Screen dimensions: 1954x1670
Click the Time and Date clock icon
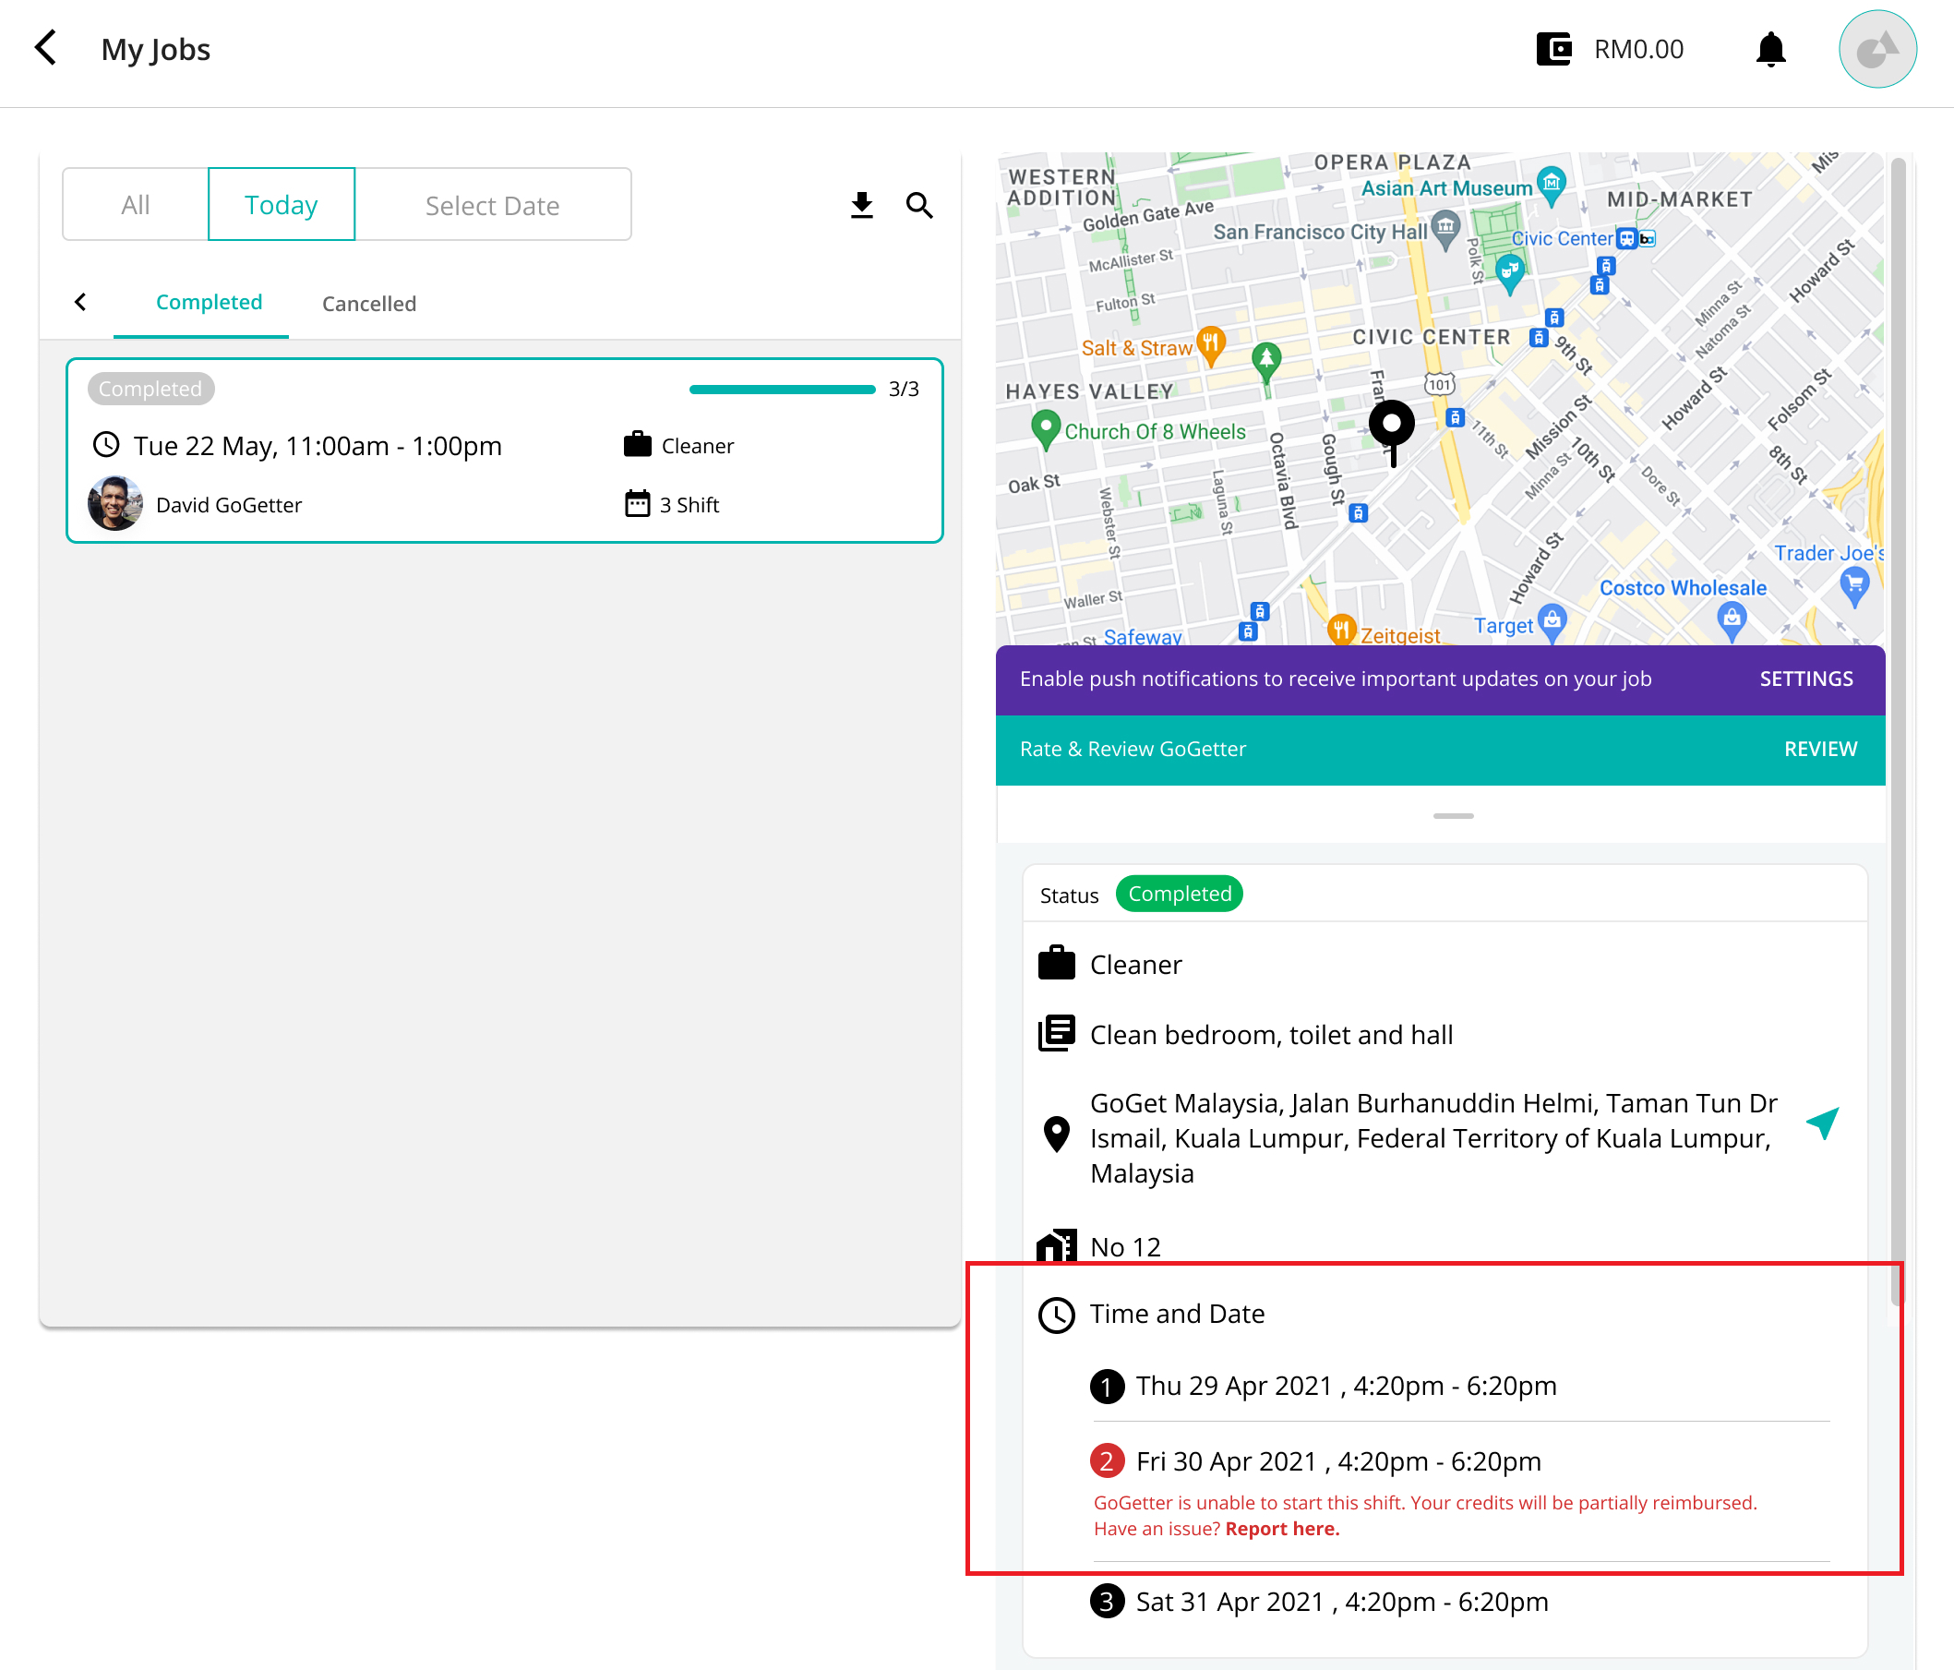1056,1315
